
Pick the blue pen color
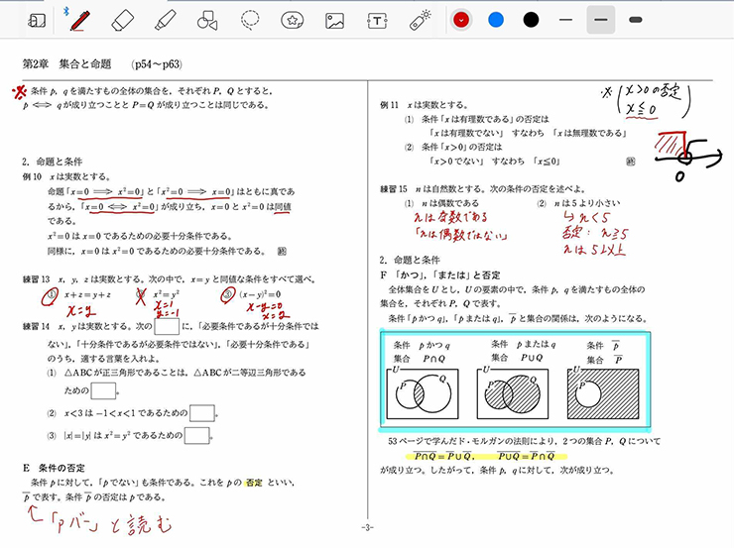click(x=496, y=20)
